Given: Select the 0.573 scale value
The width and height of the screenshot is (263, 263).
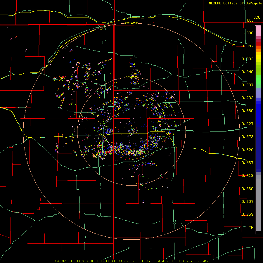Looking at the screenshot, I should (x=248, y=137).
